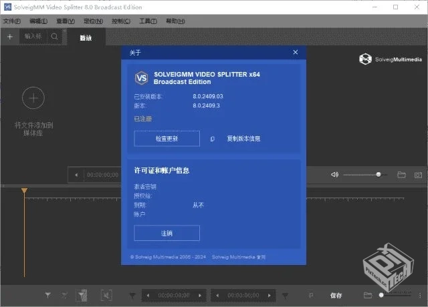Open the 查看(V) menu
The width and height of the screenshot is (428, 307).
[x=66, y=21]
